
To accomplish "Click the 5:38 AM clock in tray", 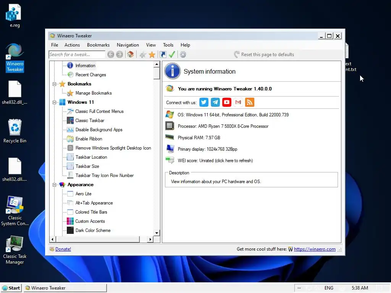I will click(x=360, y=288).
